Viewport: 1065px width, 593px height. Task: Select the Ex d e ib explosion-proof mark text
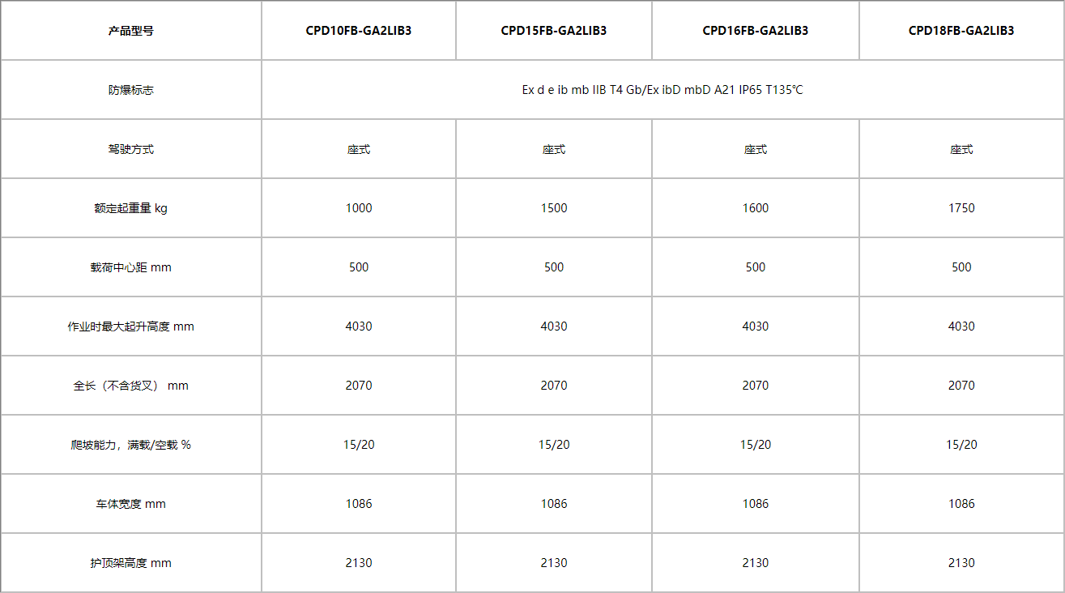[x=662, y=90]
